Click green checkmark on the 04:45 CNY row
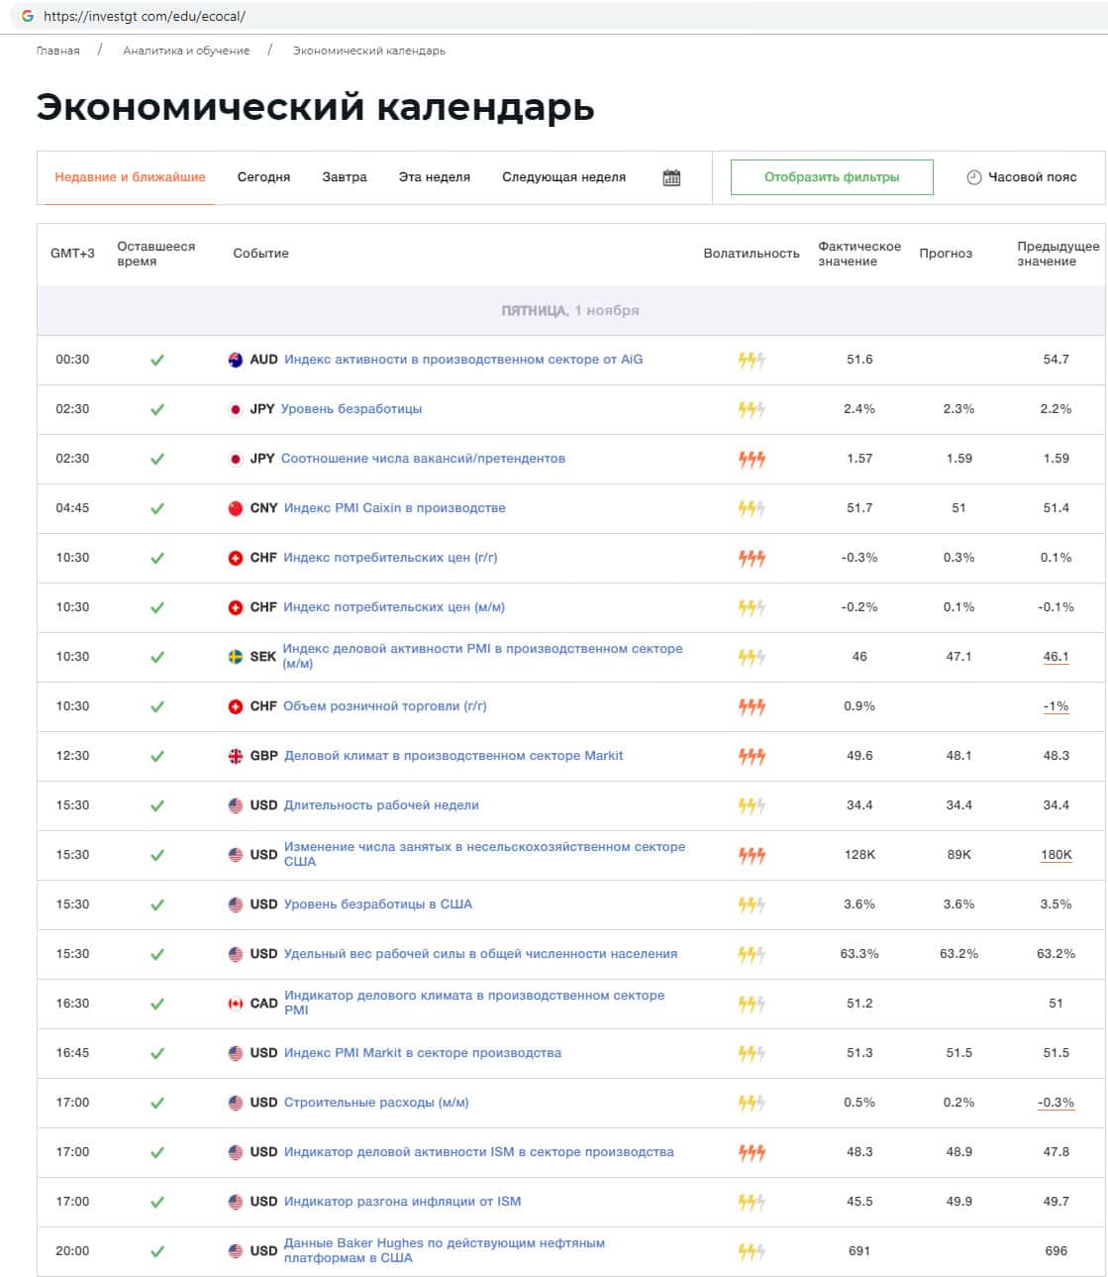The width and height of the screenshot is (1108, 1277). 156,508
